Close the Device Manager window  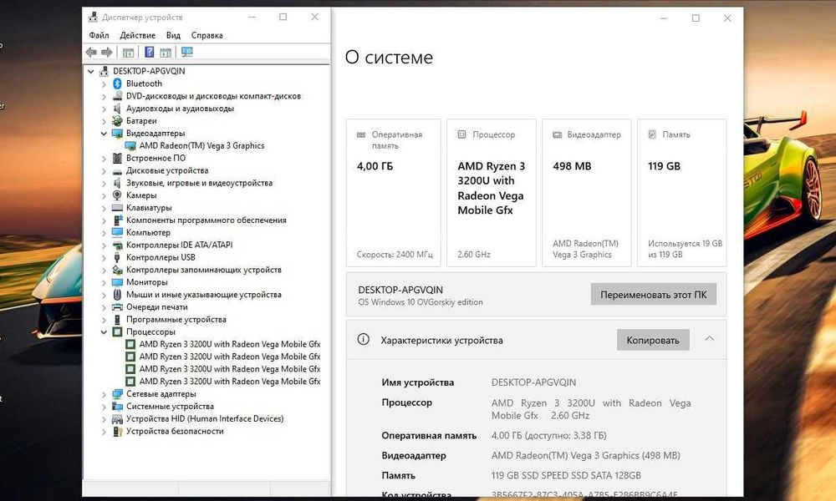(314, 17)
